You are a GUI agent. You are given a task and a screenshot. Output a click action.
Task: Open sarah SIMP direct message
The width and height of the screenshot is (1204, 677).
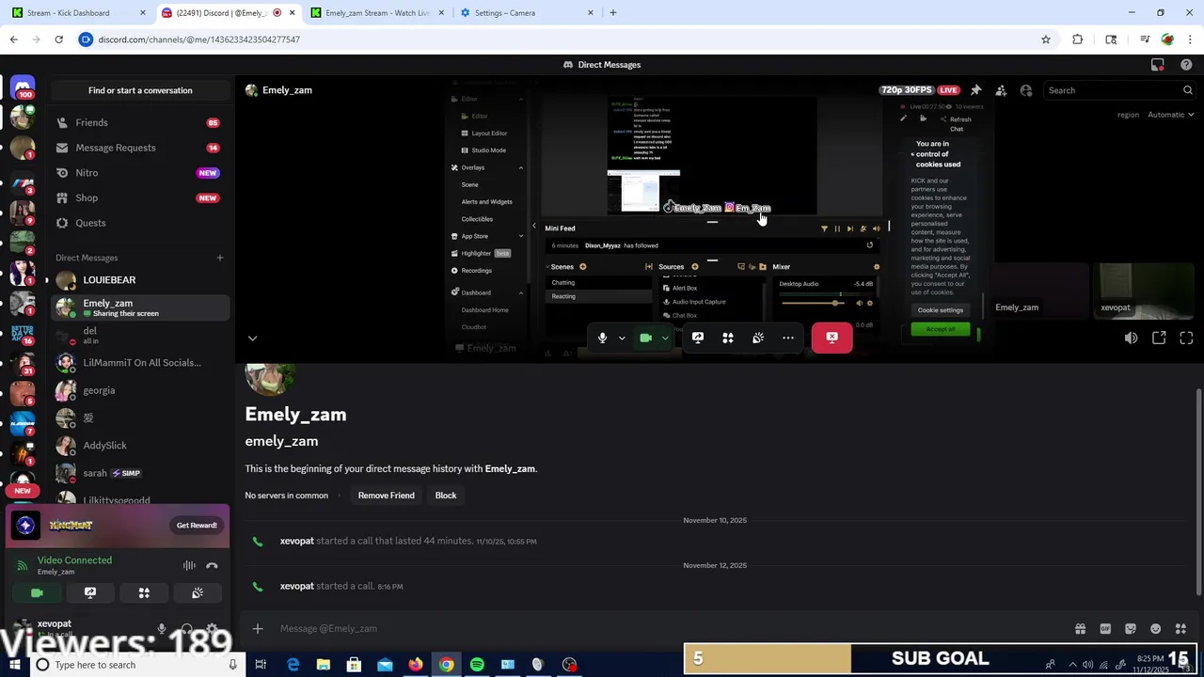coord(140,473)
